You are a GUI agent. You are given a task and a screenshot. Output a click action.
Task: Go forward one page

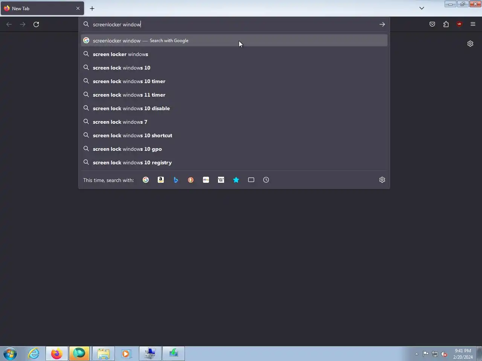(x=23, y=24)
